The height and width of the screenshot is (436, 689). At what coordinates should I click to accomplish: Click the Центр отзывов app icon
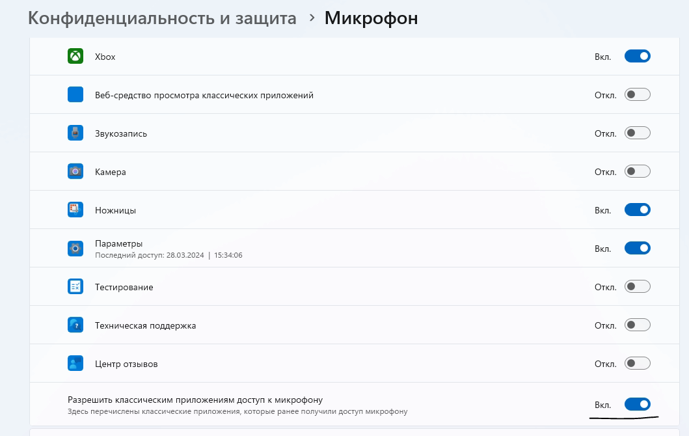pyautogui.click(x=75, y=364)
